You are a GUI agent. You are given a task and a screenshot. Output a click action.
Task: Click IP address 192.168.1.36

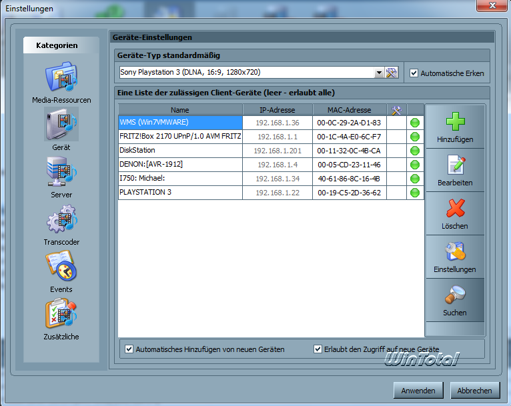tap(278, 123)
